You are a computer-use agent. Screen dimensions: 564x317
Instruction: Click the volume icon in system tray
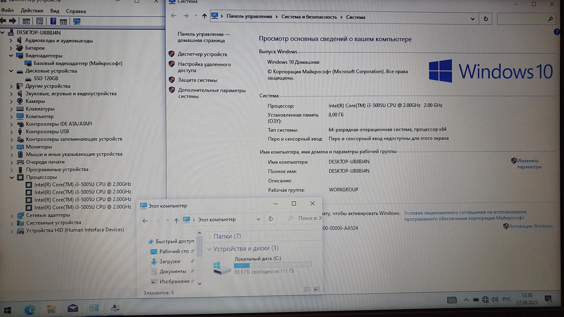pyautogui.click(x=495, y=299)
